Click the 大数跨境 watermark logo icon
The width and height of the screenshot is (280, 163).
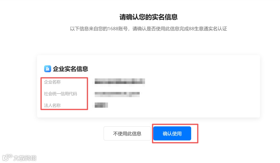7,158
